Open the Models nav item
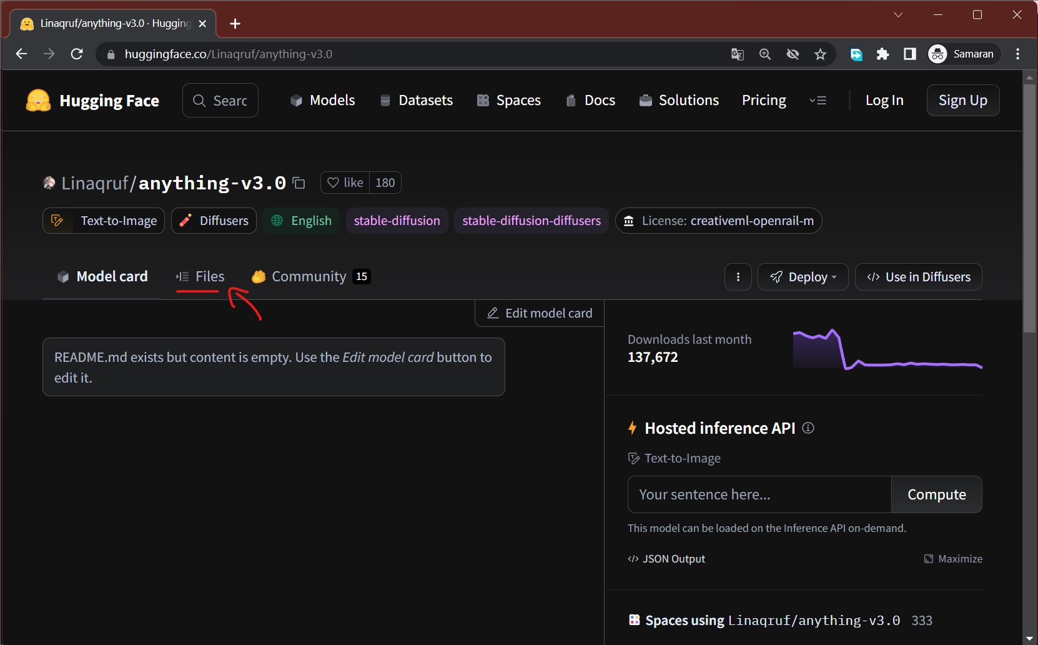 pos(323,100)
